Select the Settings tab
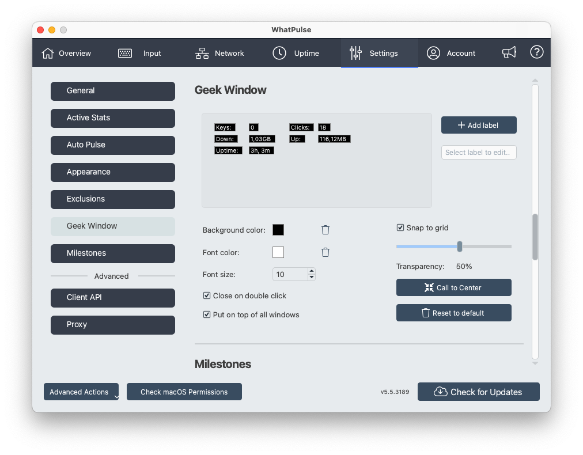 coord(379,53)
